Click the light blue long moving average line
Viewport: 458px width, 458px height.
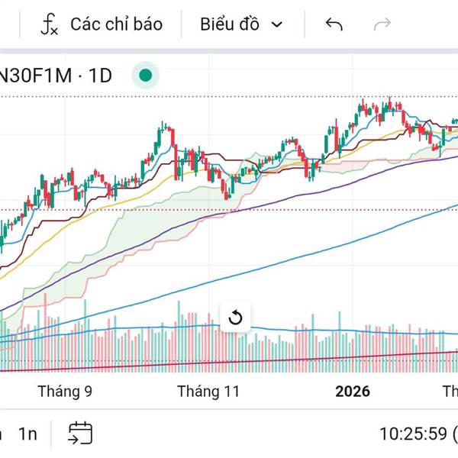[305, 258]
